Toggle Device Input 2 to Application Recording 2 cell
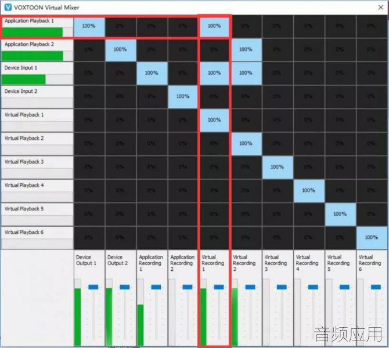389x348 pixels. click(x=183, y=96)
